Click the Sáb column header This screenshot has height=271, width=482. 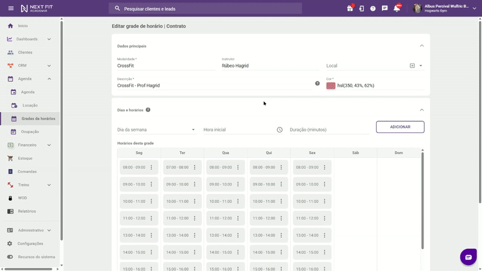(x=355, y=153)
